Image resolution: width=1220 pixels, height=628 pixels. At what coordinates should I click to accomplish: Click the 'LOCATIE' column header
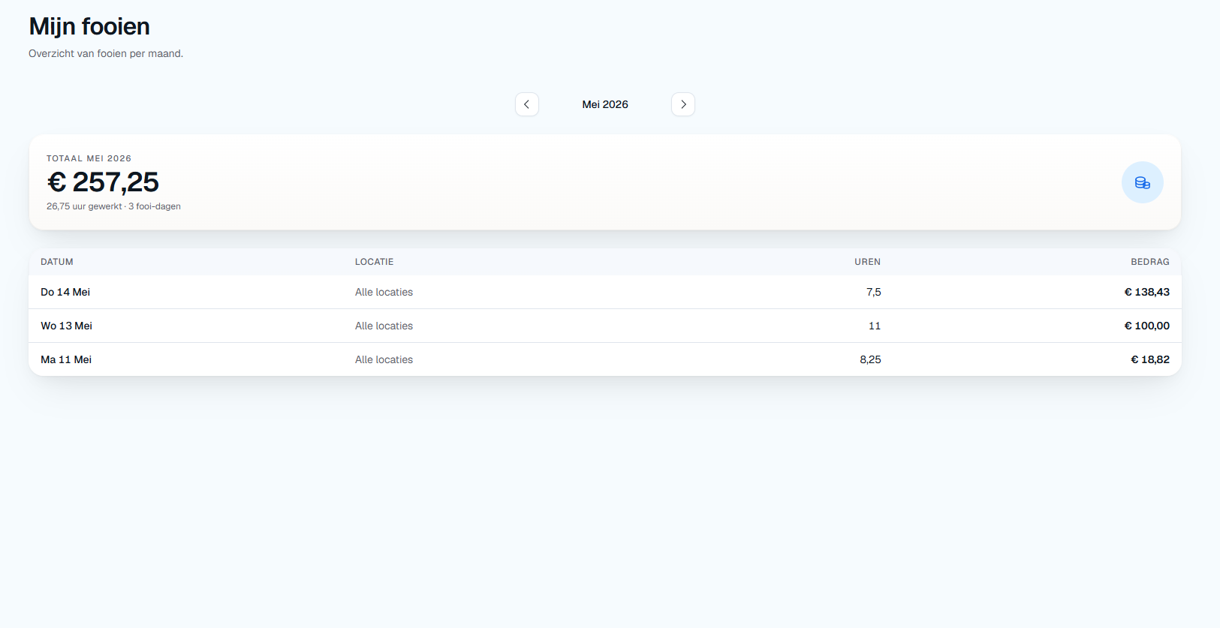point(374,262)
